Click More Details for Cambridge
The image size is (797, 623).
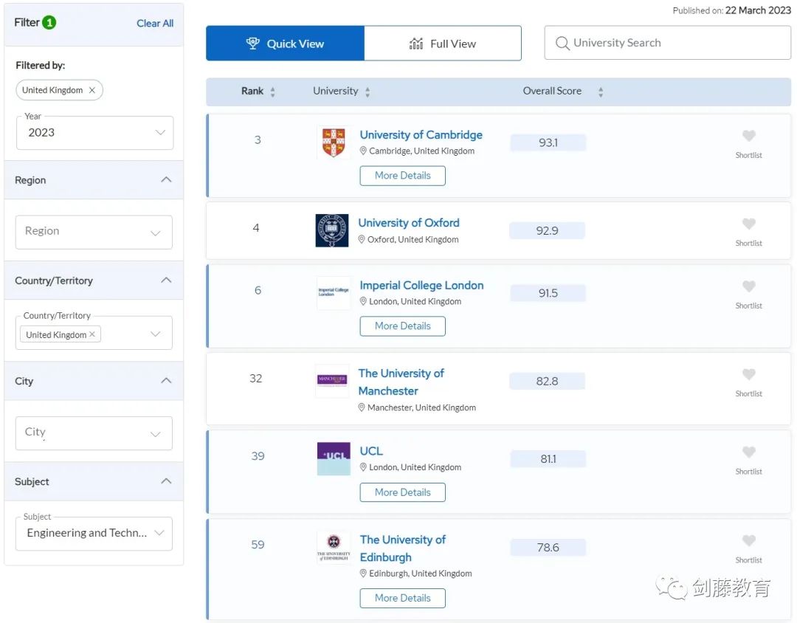[x=403, y=176]
